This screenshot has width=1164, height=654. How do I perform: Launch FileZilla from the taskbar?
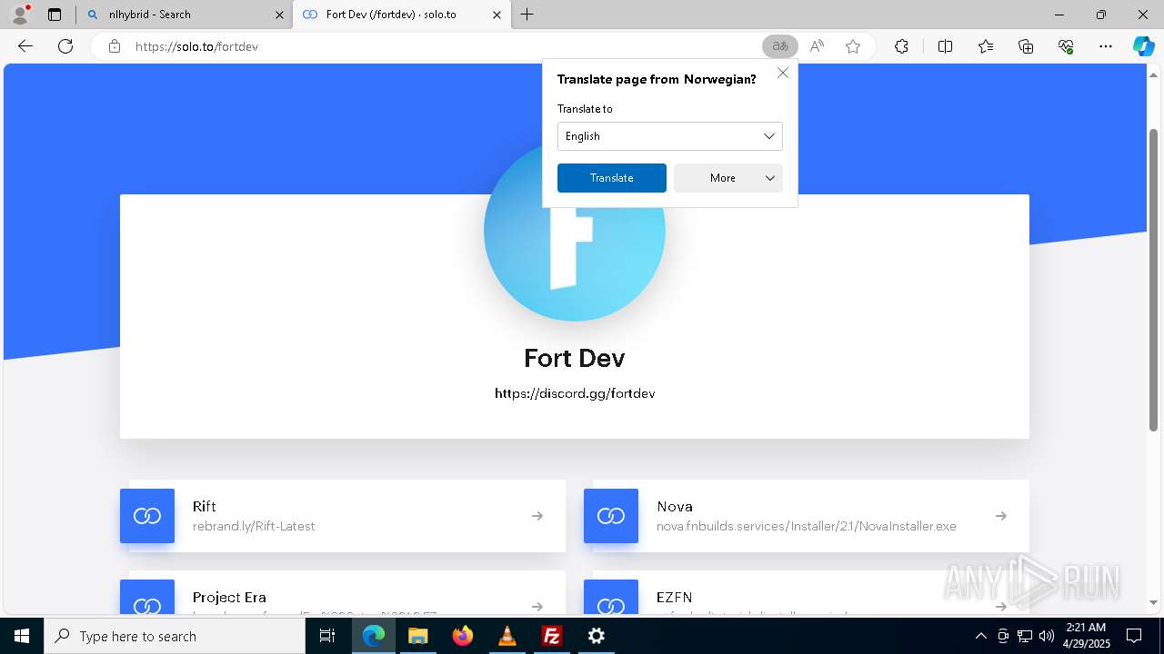click(x=551, y=636)
